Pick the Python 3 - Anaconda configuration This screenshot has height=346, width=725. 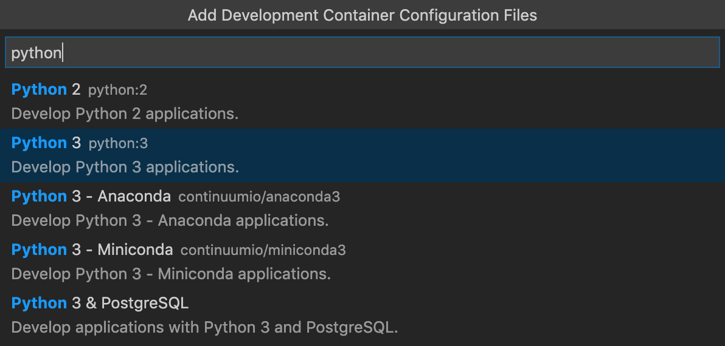coord(362,209)
